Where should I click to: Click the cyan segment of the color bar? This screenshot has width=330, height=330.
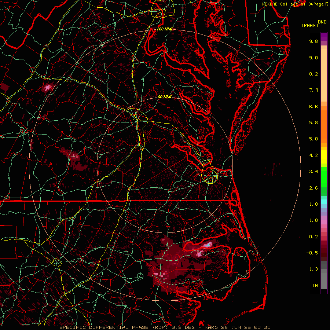coord(324,202)
